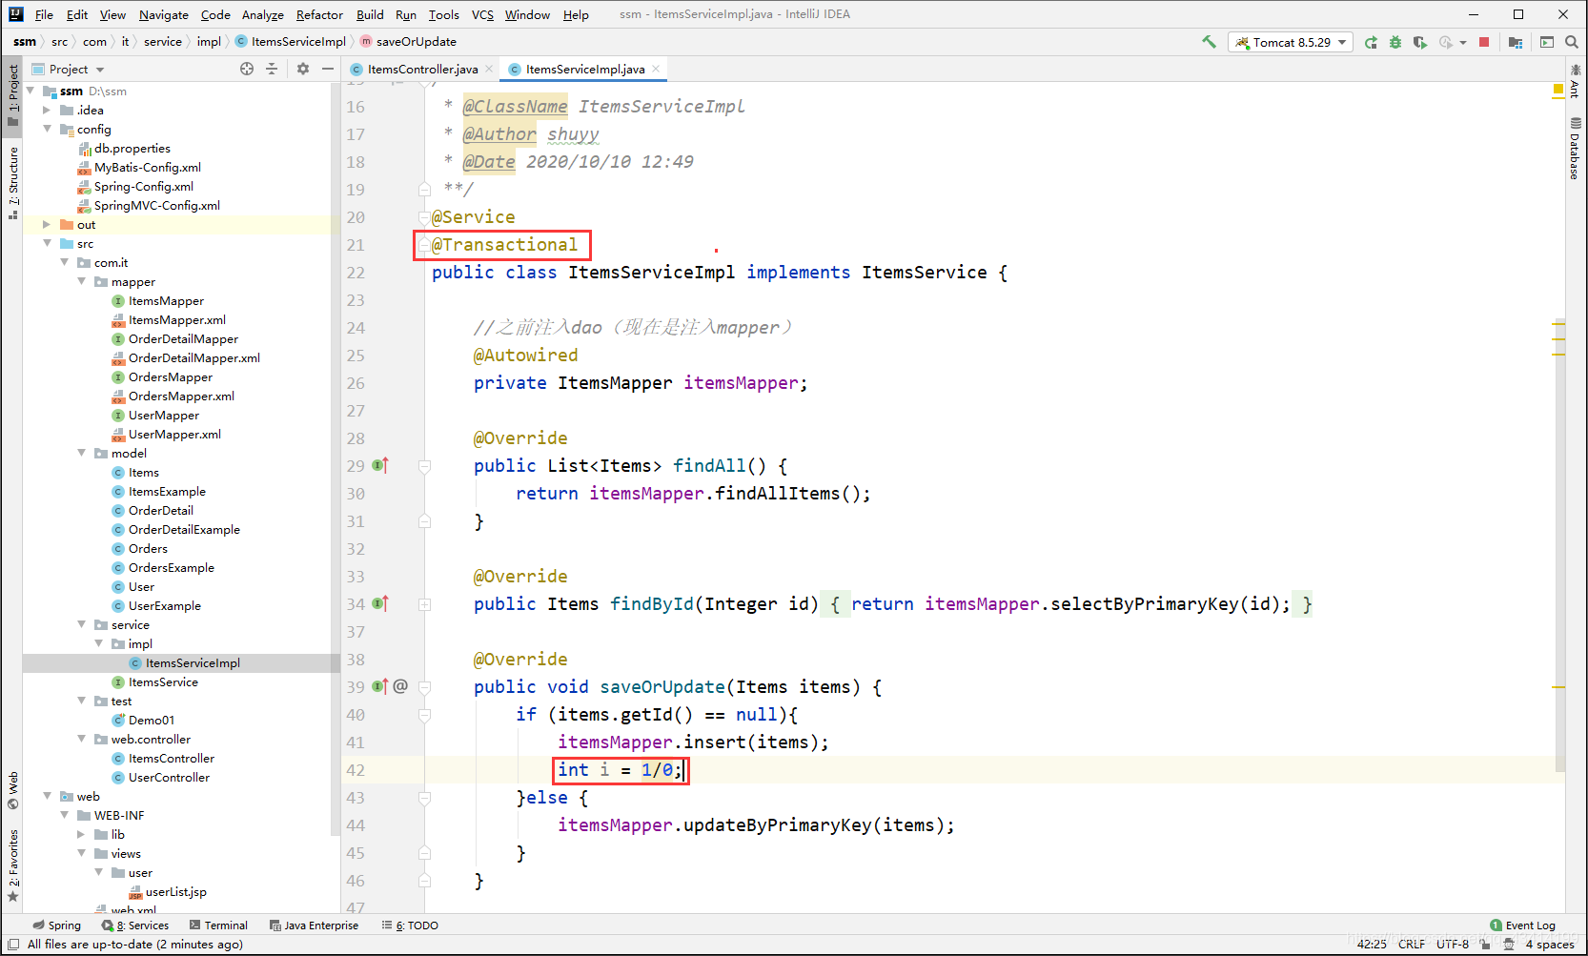Open the Run Anything toolbar icon
Image resolution: width=1588 pixels, height=956 pixels.
(1547, 42)
